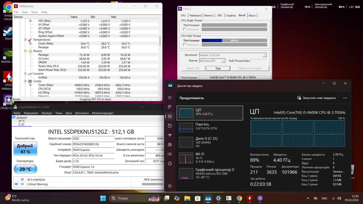The width and height of the screenshot is (363, 204).
Task: Click 29 °C temperature button in CrystalDiskInfo
Action: pyautogui.click(x=25, y=169)
